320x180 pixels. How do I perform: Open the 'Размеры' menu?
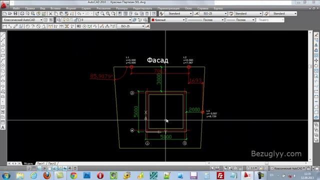tap(122, 8)
